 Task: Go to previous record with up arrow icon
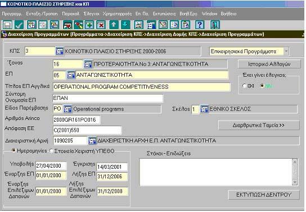pos(114,25)
